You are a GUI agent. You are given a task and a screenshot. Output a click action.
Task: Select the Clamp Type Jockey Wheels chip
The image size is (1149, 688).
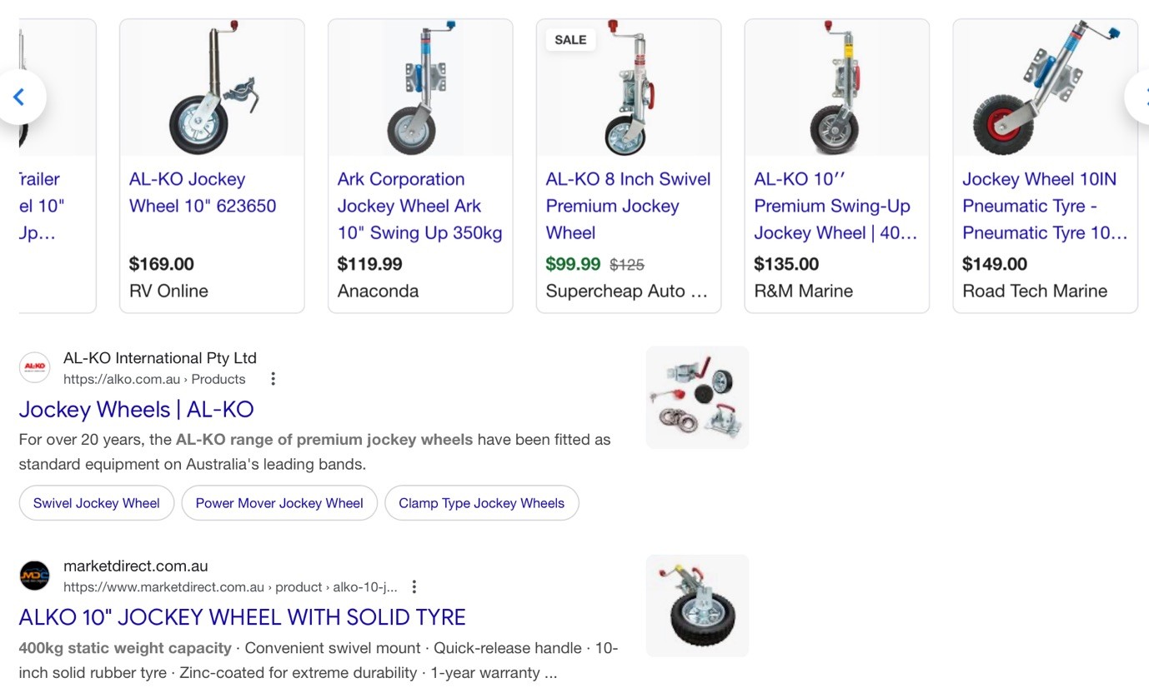481,503
